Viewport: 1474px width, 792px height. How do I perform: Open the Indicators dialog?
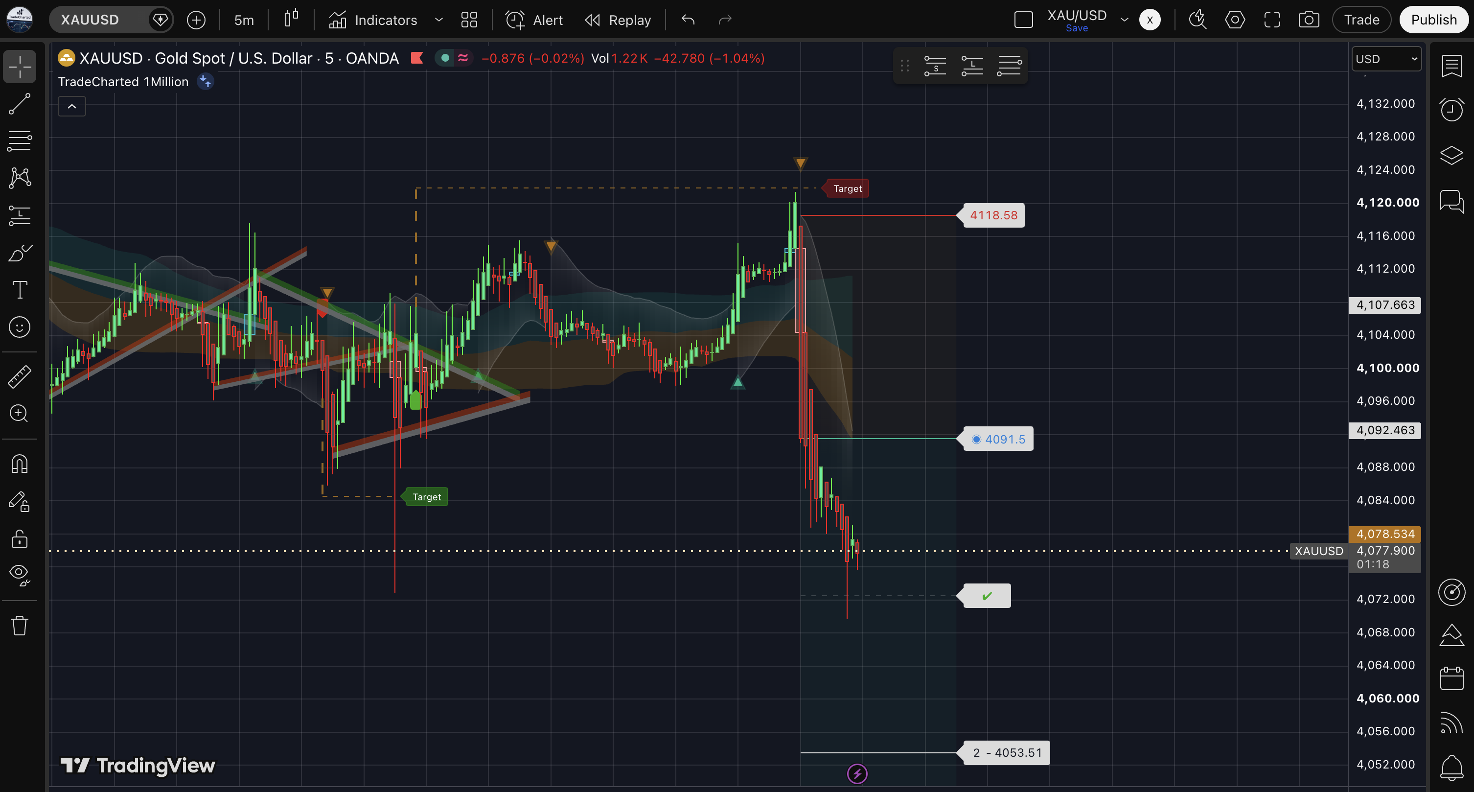click(373, 20)
